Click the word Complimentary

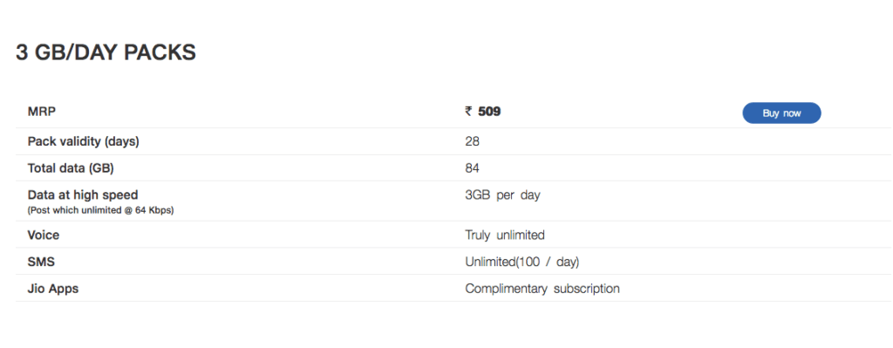click(x=506, y=288)
